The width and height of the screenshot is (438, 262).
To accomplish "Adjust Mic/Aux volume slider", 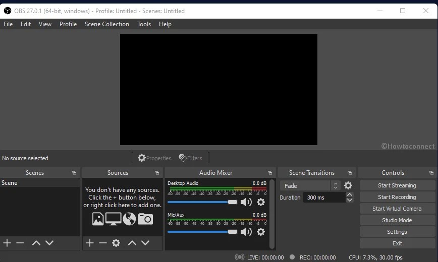I will (202, 232).
